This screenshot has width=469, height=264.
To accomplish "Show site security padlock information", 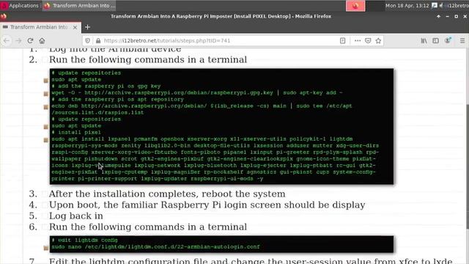I will pyautogui.click(x=98, y=41).
